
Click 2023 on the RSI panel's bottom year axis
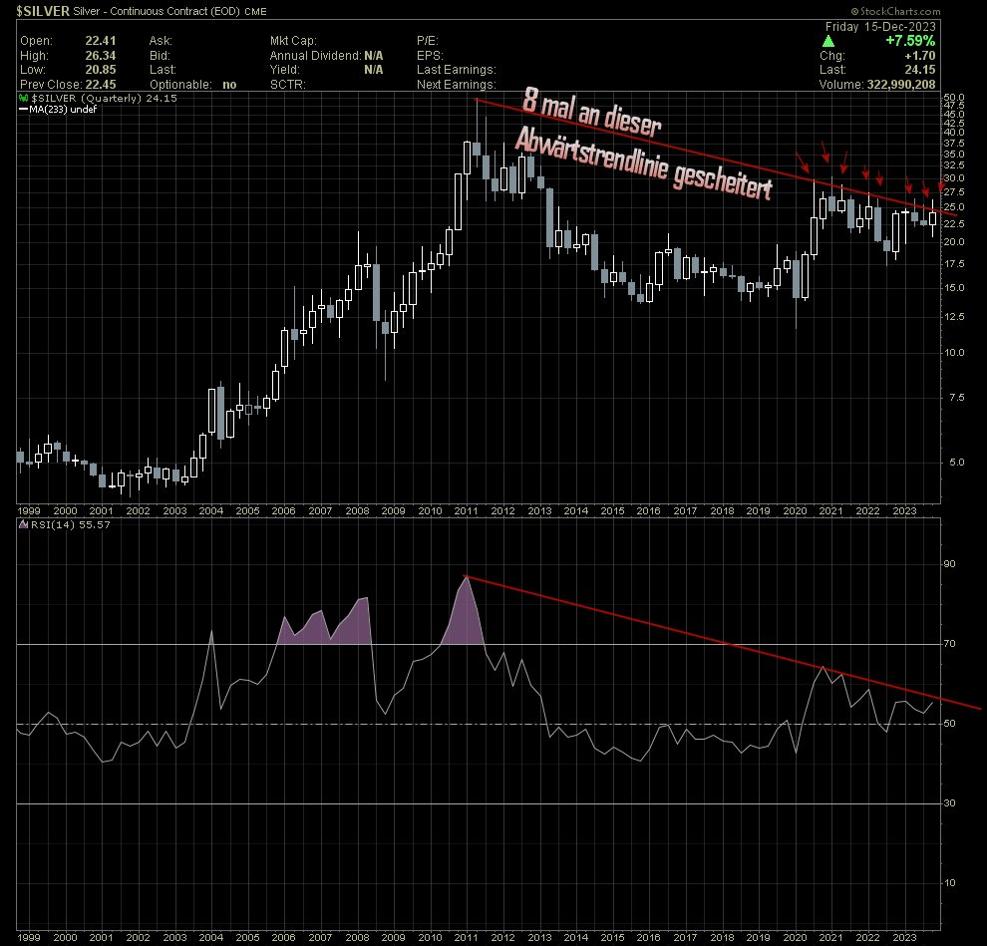[x=904, y=937]
